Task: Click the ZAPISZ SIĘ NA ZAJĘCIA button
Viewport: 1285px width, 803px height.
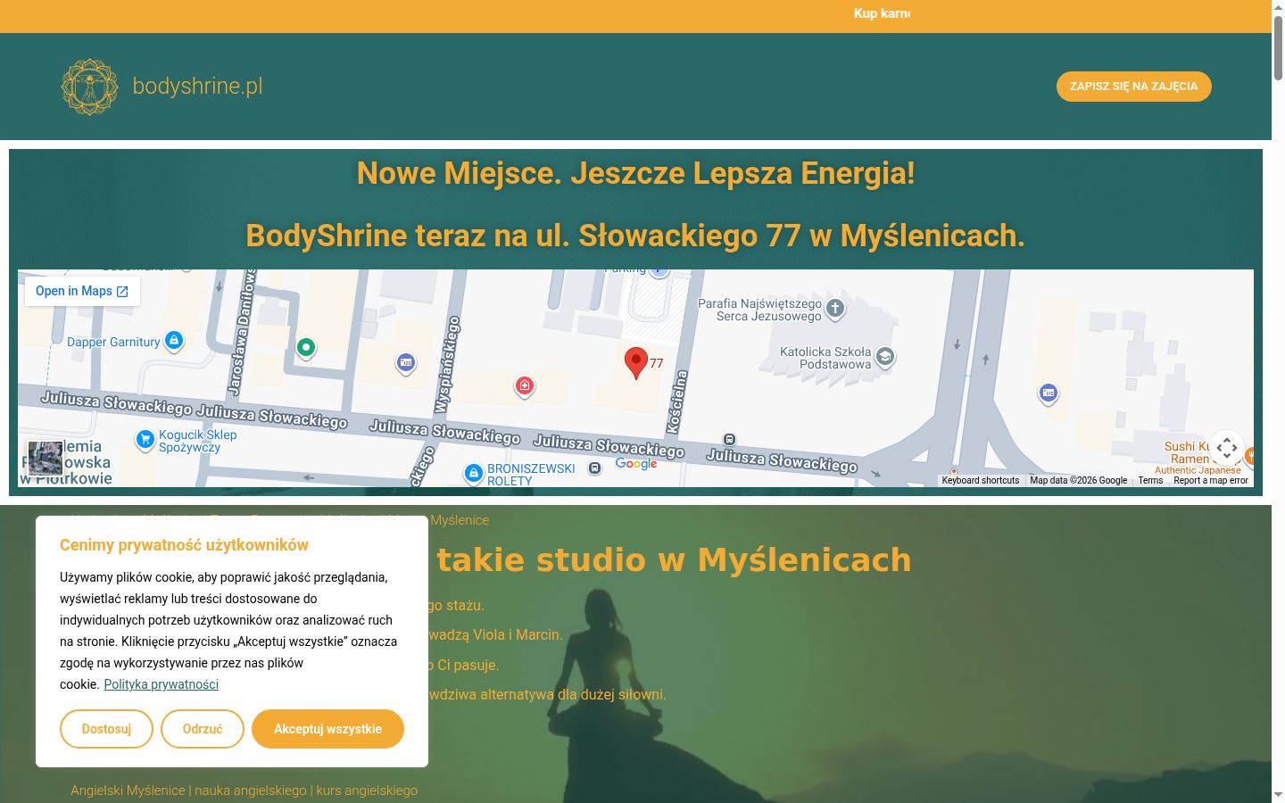Action: click(1133, 87)
